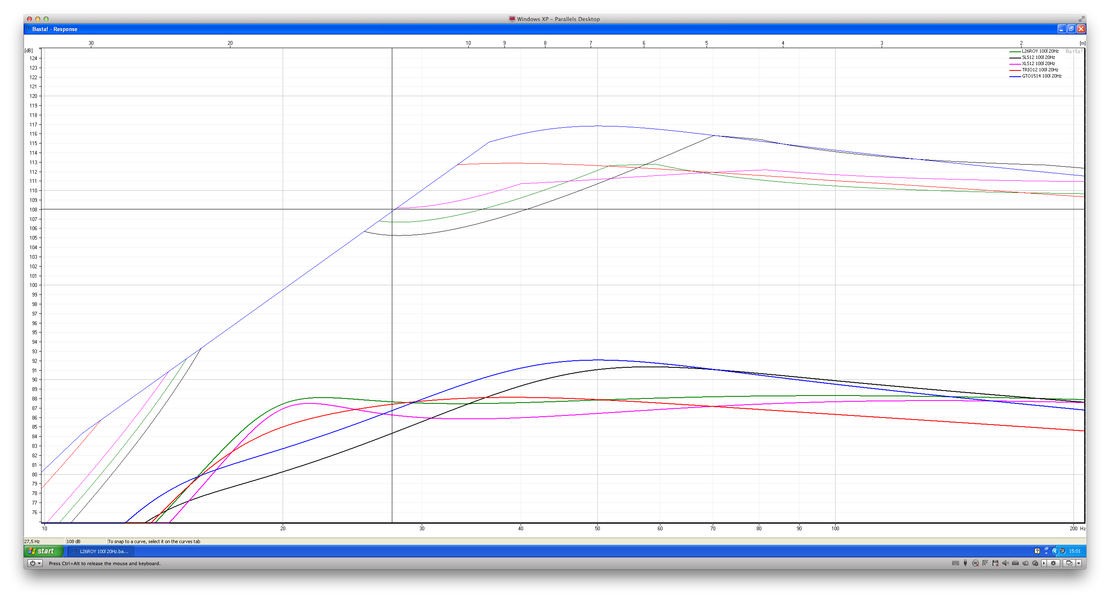Click the red TRIO12 100l 20Hz legend entry
Viewport: 1110px width, 602px height.
[x=1040, y=70]
